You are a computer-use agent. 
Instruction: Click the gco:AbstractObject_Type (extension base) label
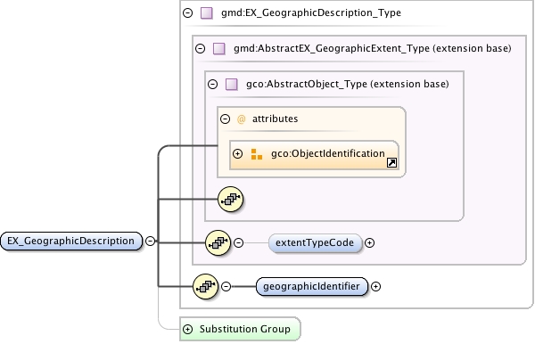click(x=348, y=84)
